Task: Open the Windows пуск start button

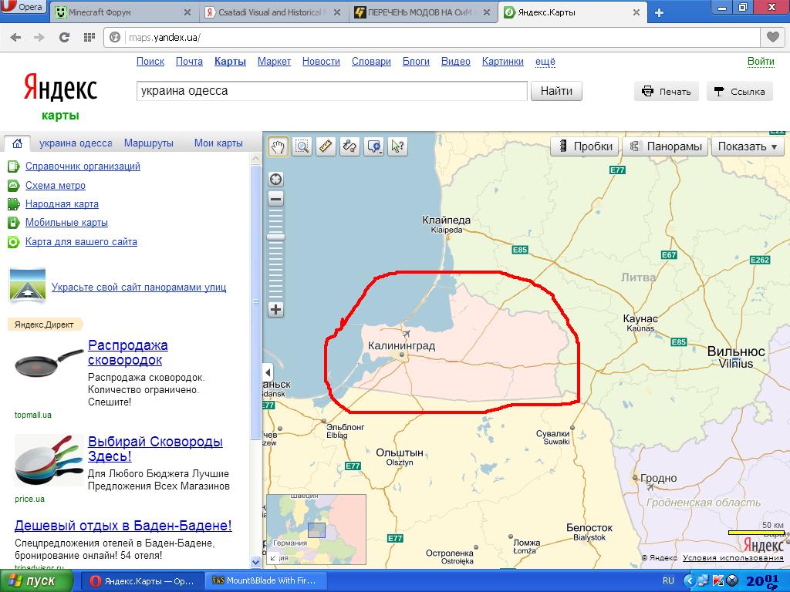Action: point(35,581)
